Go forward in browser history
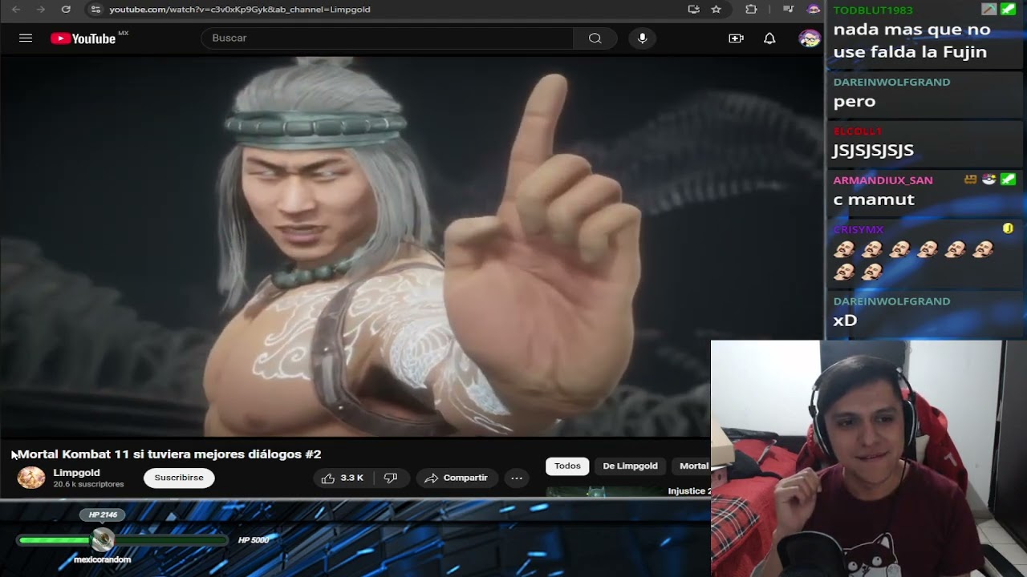 [40, 9]
